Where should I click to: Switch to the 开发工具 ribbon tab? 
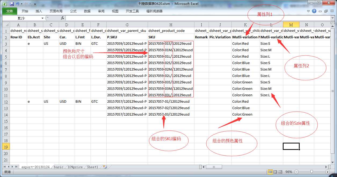(132, 11)
